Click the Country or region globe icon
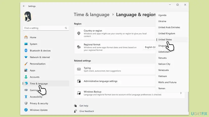209x117 pixels. coord(79,33)
